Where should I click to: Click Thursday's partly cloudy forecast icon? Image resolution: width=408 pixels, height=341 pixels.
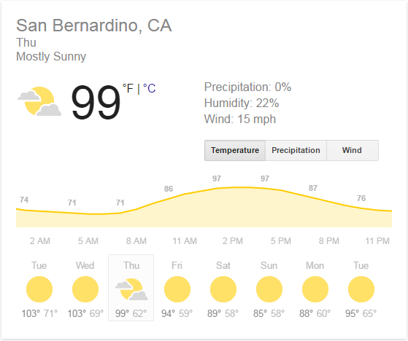pyautogui.click(x=131, y=289)
